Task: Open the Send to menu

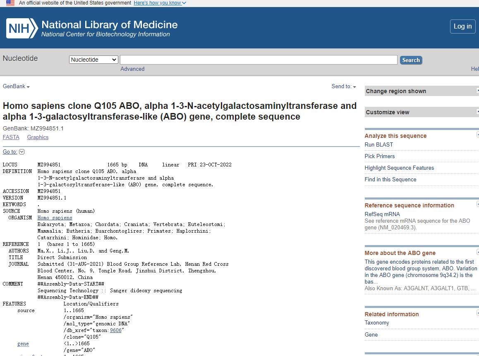Action: click(343, 87)
